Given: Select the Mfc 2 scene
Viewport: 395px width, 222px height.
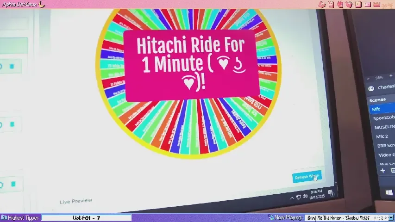Looking at the screenshot, I should [382, 136].
